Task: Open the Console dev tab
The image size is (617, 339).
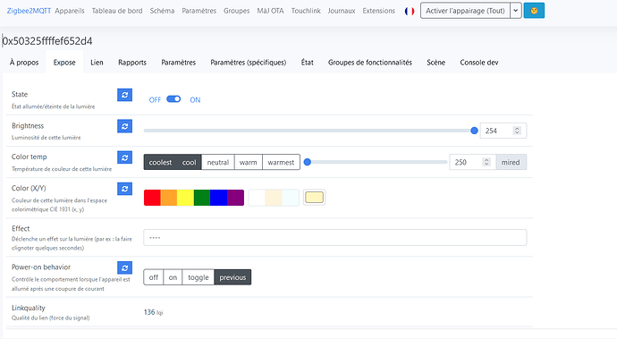Action: pos(479,63)
